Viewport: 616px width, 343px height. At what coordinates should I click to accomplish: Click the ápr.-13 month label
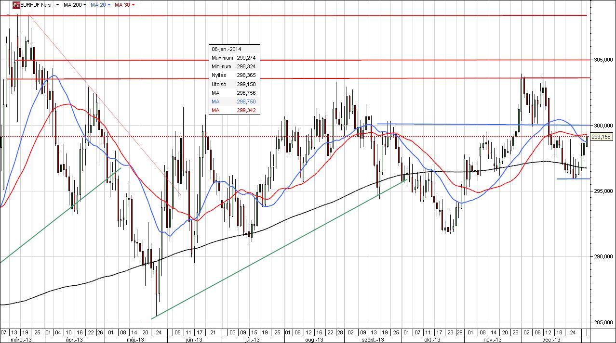(74, 340)
